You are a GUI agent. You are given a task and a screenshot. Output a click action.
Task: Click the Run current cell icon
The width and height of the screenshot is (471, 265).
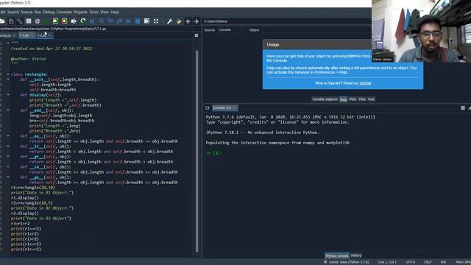tap(56, 21)
